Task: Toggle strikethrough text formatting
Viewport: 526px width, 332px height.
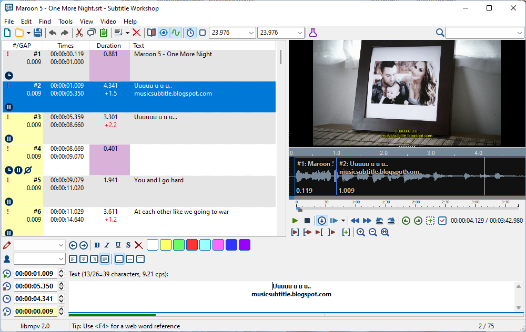Action: (128, 245)
